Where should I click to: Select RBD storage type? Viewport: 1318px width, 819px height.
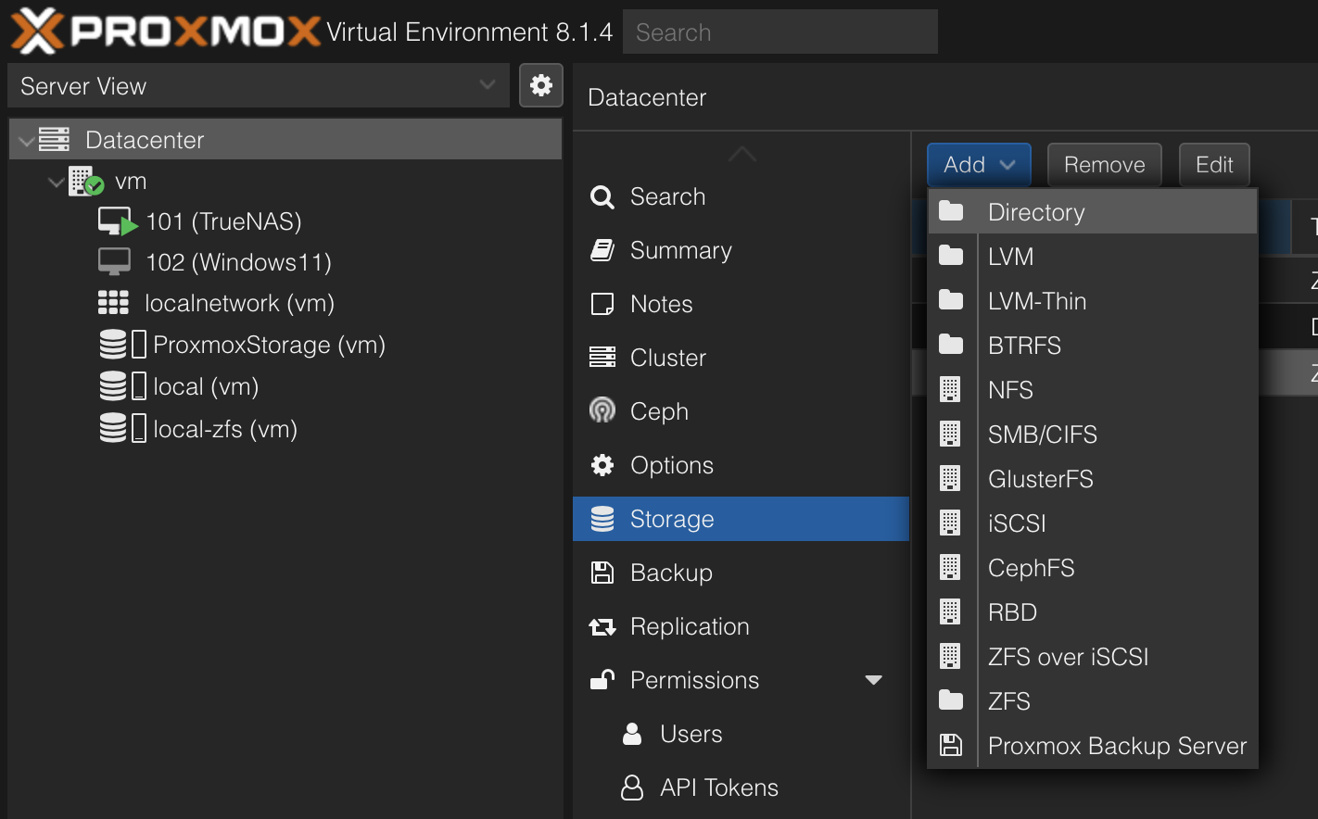click(x=1094, y=612)
